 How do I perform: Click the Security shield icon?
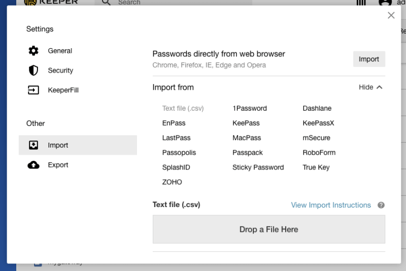[33, 71]
